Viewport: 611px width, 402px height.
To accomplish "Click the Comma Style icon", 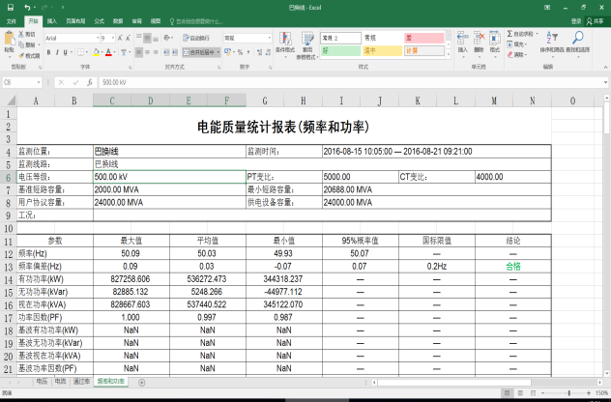I will click(x=248, y=52).
